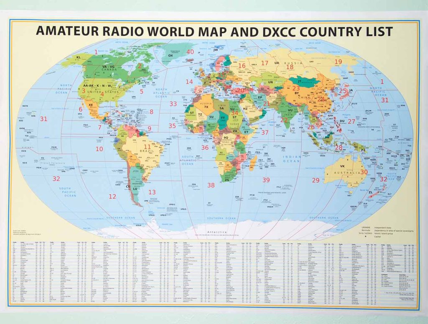This screenshot has width=428, height=324.
Task: Click the red CQ zone 40 marker near Greenland
Action: 191,52
